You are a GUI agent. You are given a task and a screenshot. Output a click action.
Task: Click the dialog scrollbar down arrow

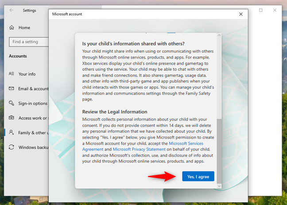pyautogui.click(x=219, y=186)
